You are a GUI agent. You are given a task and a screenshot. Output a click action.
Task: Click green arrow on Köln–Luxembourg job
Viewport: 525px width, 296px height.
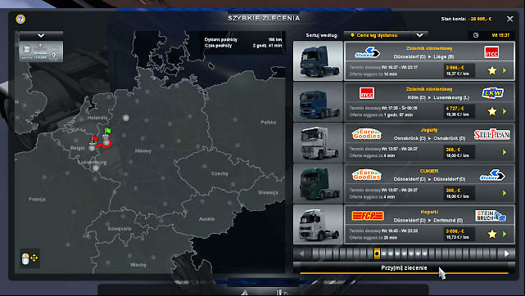point(505,111)
